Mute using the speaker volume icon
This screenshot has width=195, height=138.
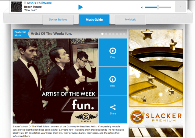click(x=142, y=8)
